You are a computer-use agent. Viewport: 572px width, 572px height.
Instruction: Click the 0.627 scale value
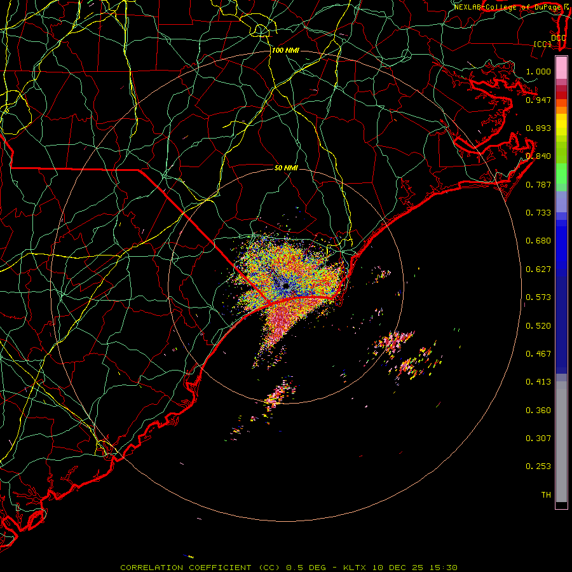[538, 269]
